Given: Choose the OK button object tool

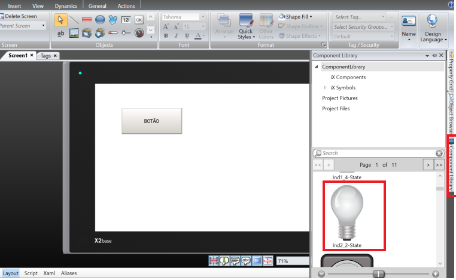Looking at the screenshot, I should 139,20.
